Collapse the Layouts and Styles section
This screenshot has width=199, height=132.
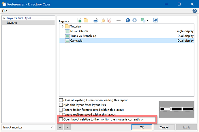click(x=4, y=18)
